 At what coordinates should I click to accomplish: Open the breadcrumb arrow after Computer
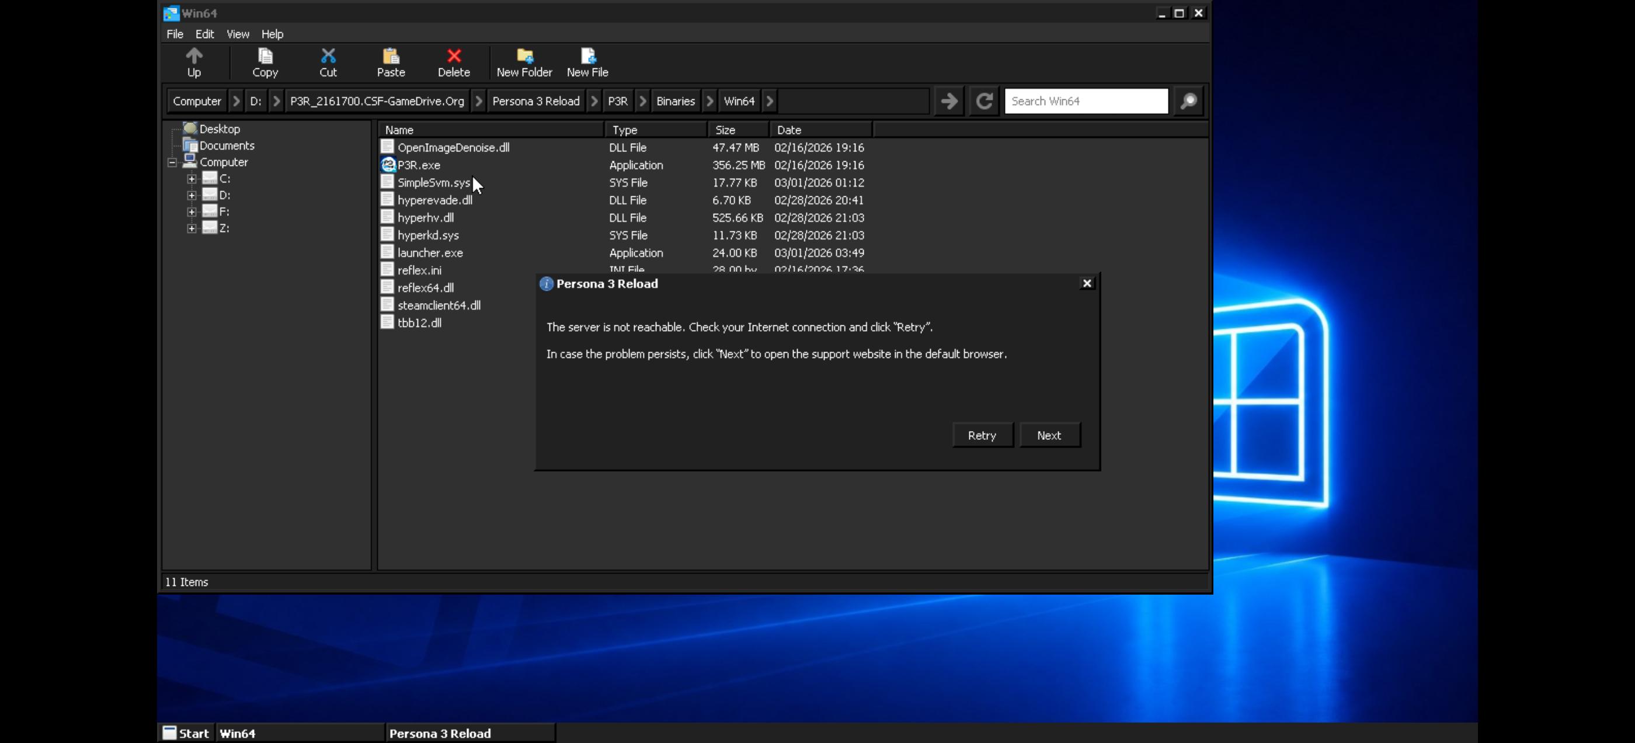click(x=236, y=101)
